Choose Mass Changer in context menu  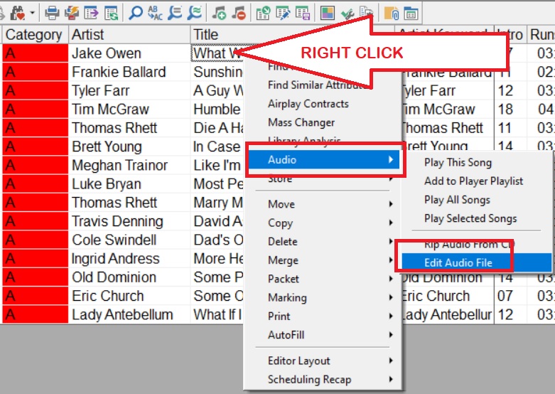pos(301,122)
